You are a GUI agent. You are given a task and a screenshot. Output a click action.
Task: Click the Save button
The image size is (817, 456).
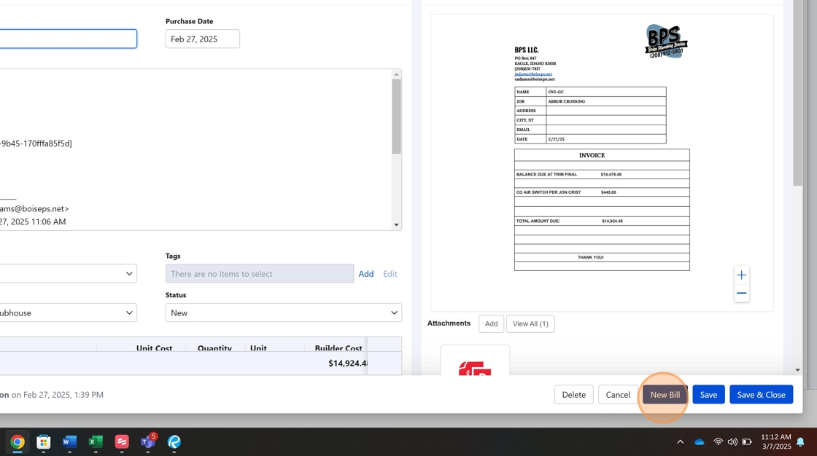click(708, 395)
